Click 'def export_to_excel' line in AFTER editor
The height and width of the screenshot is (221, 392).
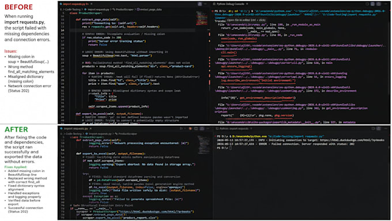111,153
